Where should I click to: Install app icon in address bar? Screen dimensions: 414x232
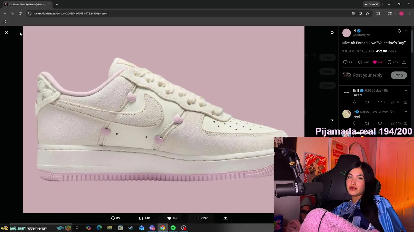point(360,14)
